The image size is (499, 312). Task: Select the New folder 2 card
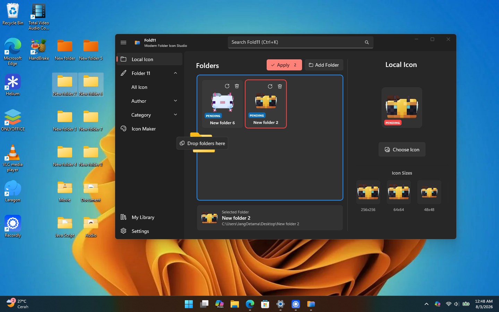266,104
